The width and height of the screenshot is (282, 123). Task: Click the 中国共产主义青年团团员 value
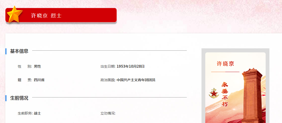(x=136, y=80)
